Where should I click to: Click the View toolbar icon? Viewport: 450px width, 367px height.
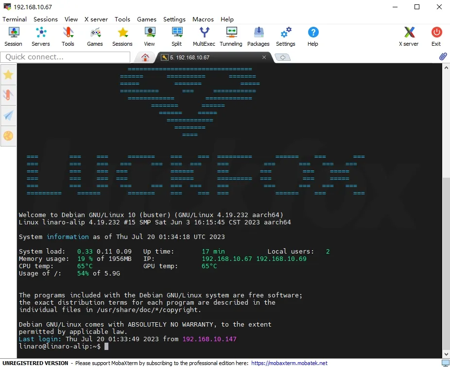coord(150,37)
